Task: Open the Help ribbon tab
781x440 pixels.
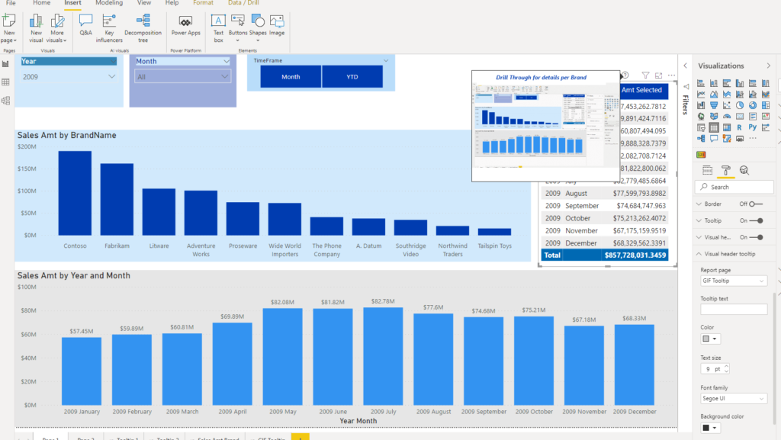Action: (172, 3)
